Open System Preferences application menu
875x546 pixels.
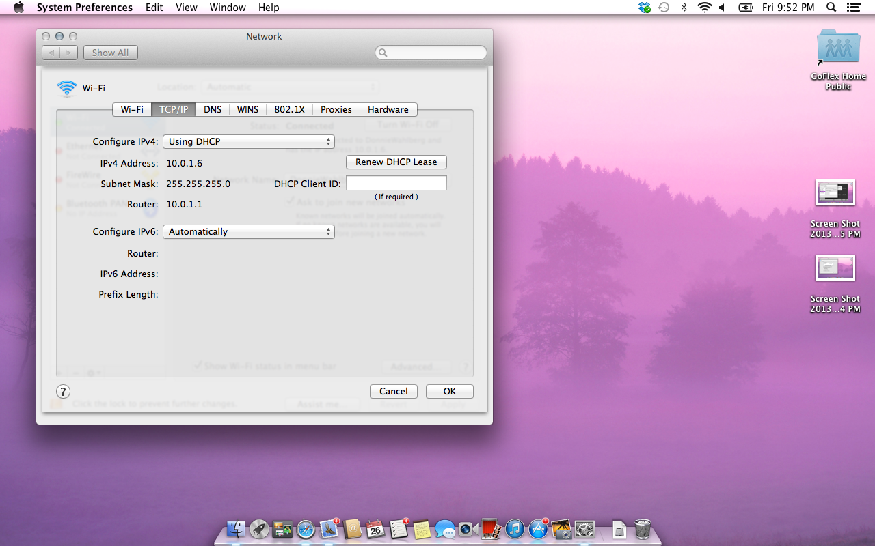coord(85,8)
